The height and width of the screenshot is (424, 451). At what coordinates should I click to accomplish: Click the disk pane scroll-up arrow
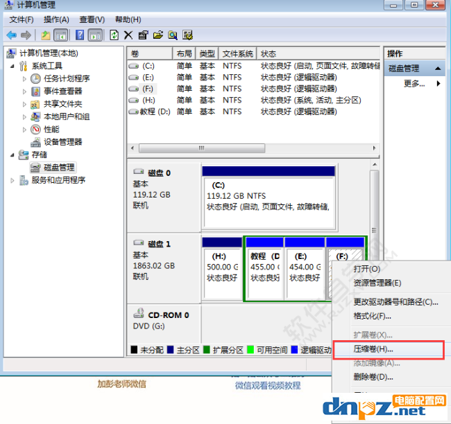[375, 164]
